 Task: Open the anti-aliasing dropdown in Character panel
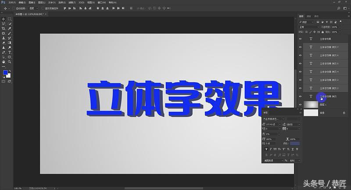pyautogui.click(x=294, y=161)
